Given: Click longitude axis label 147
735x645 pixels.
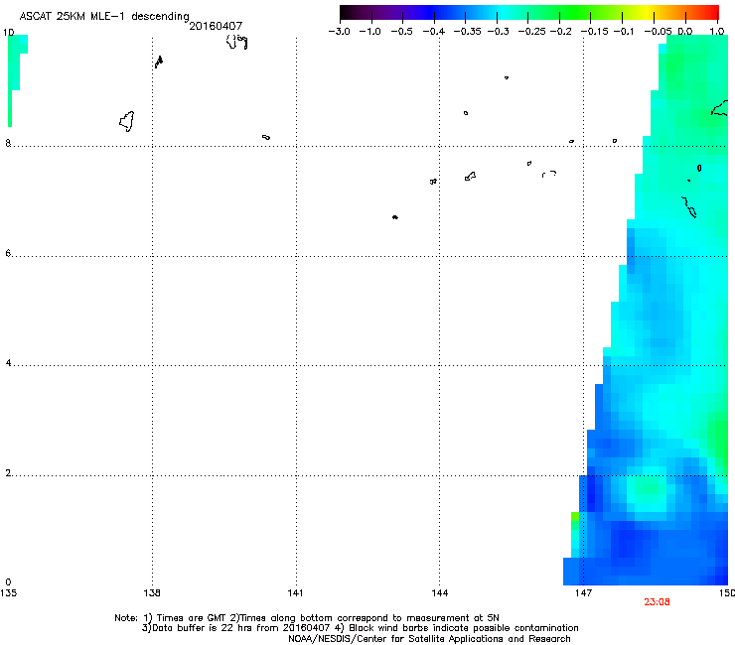Looking at the screenshot, I should [x=584, y=593].
